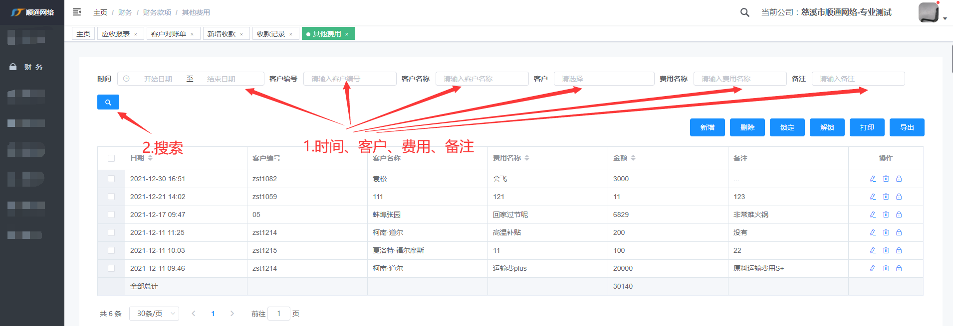The image size is (953, 326).
Task: Click the blue search magnifier button
Action: tap(108, 102)
